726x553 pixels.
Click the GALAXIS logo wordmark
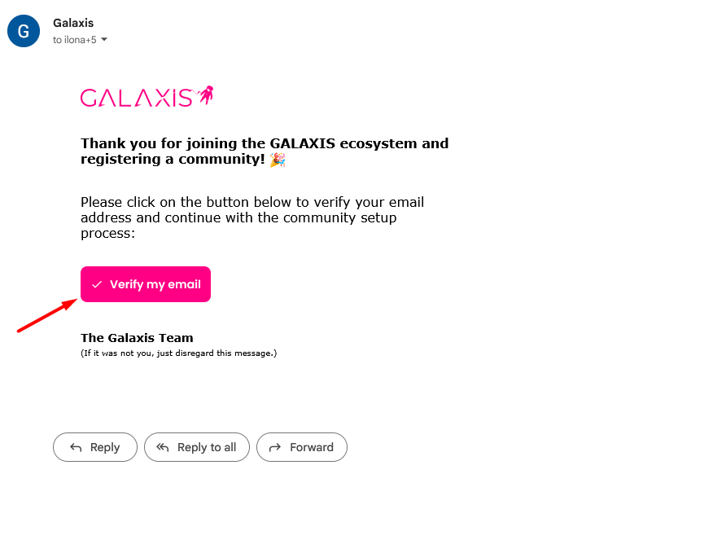point(136,99)
